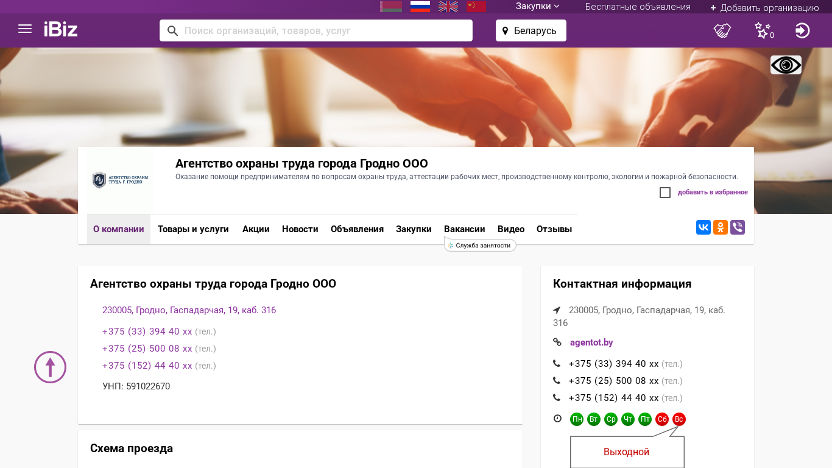
Task: Click the scroll-to-top arrow circle
Action: (50, 367)
